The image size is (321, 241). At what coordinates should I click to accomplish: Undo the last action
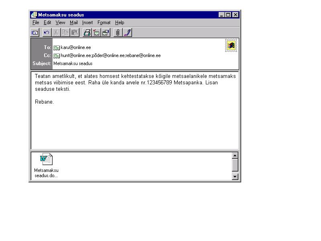[x=47, y=33]
